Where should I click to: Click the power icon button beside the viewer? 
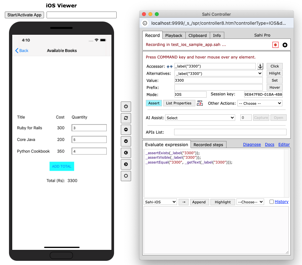click(126, 106)
